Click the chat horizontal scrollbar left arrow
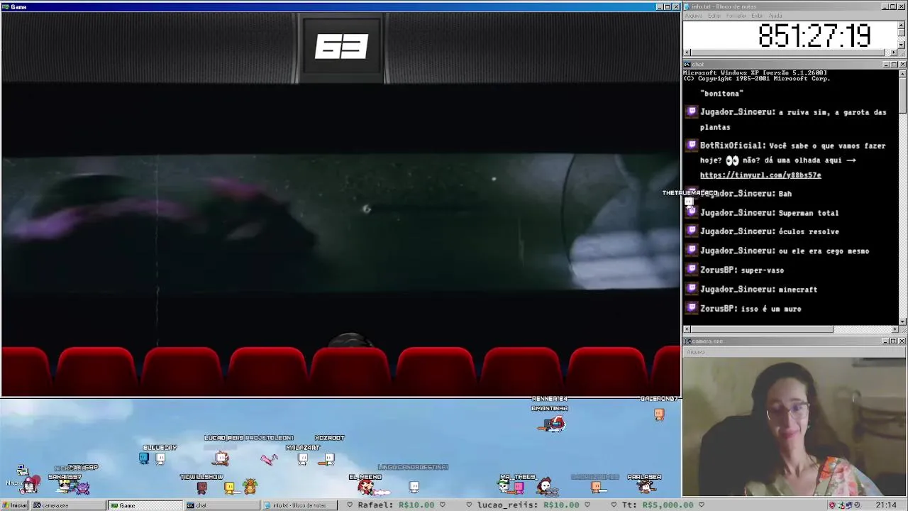 [x=687, y=329]
